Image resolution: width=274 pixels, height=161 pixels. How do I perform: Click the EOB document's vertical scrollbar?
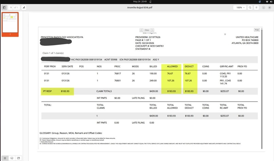(262, 88)
